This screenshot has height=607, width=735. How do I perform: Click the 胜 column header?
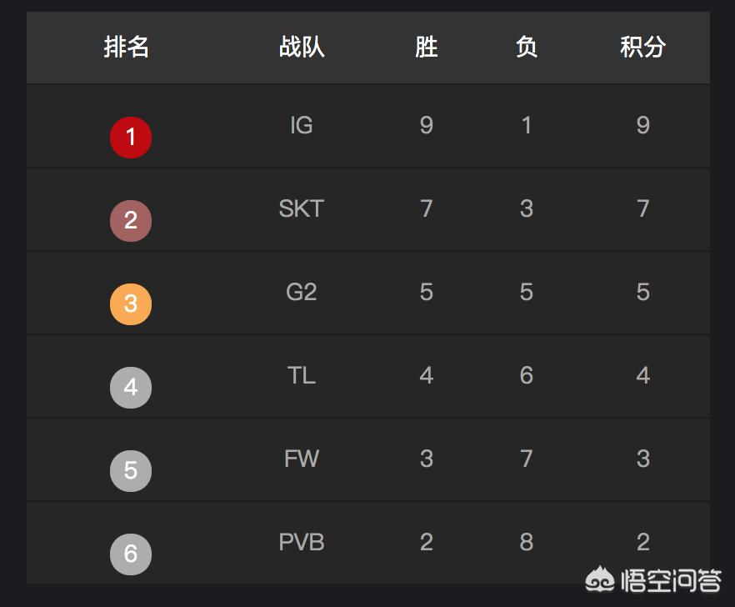(426, 47)
